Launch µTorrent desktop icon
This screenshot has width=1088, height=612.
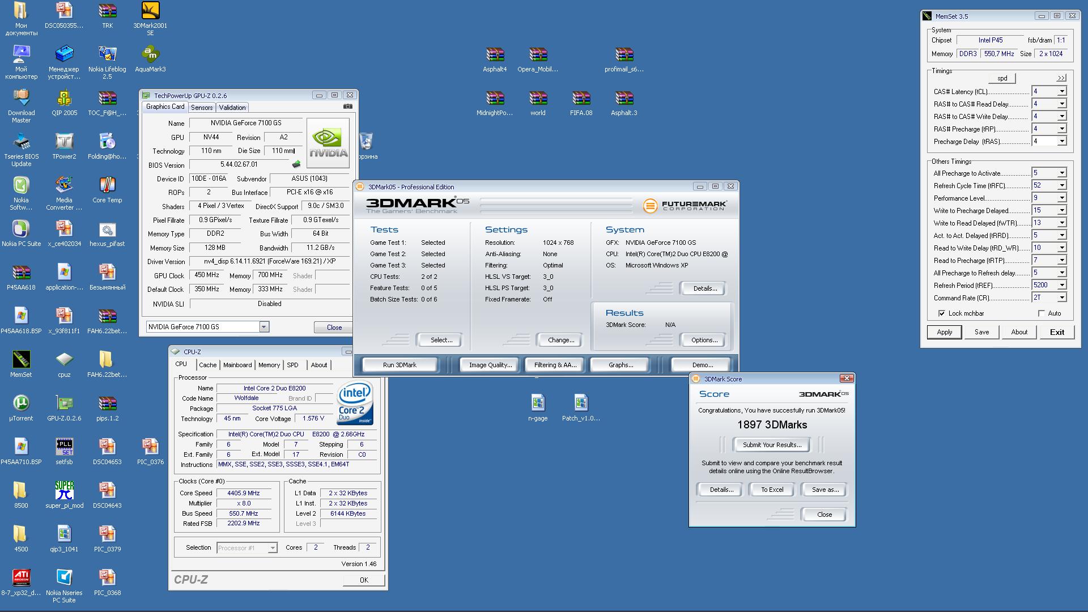pyautogui.click(x=21, y=408)
